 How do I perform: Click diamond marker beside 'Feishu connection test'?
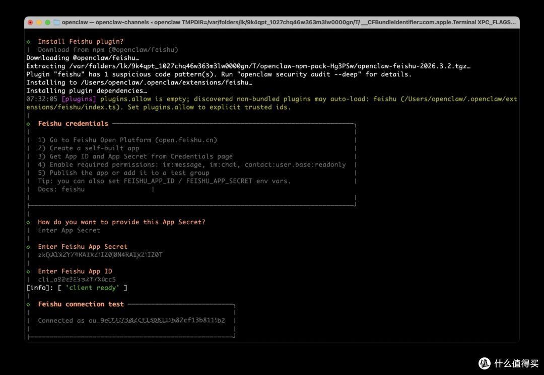pyautogui.click(x=28, y=304)
